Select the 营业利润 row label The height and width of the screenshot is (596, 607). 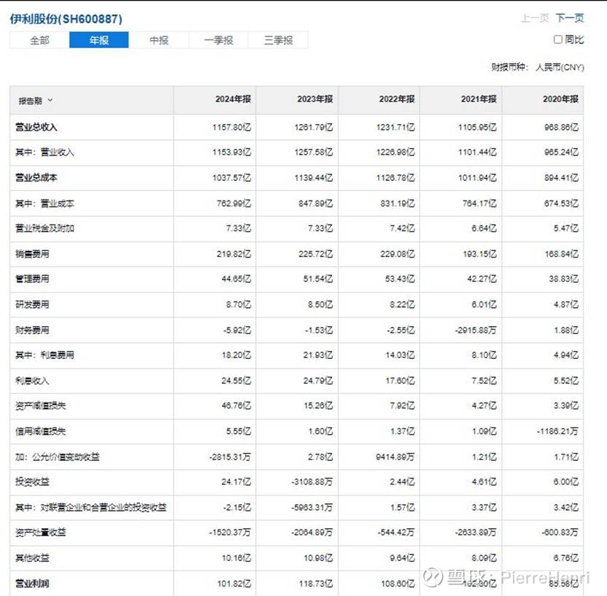click(x=32, y=584)
